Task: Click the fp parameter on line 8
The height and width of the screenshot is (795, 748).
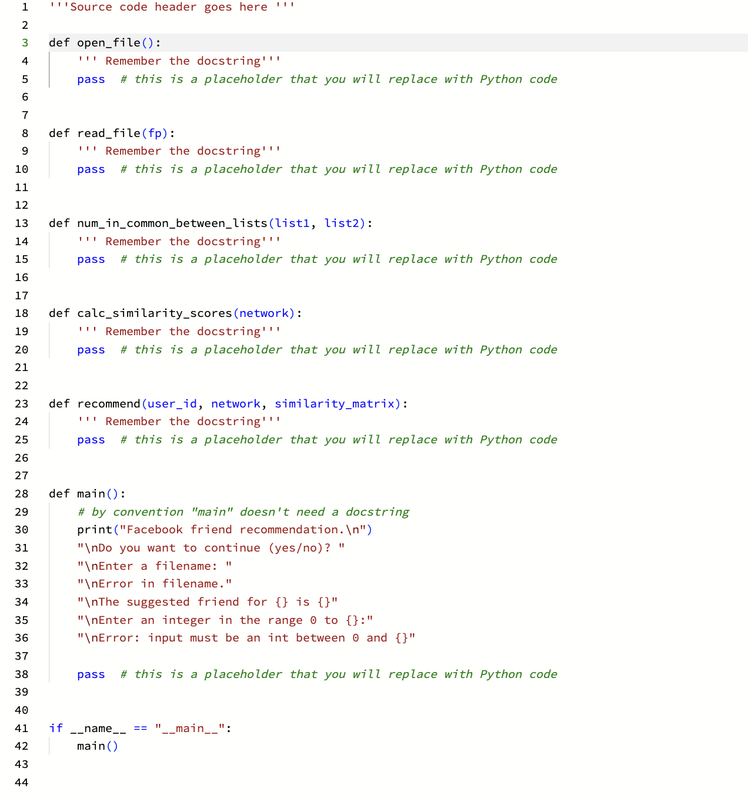Action: tap(155, 133)
